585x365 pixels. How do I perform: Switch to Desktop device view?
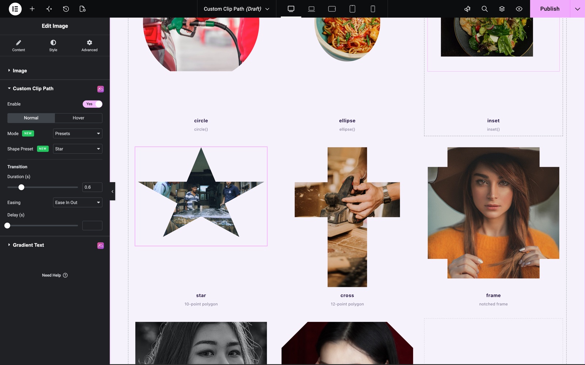[291, 9]
